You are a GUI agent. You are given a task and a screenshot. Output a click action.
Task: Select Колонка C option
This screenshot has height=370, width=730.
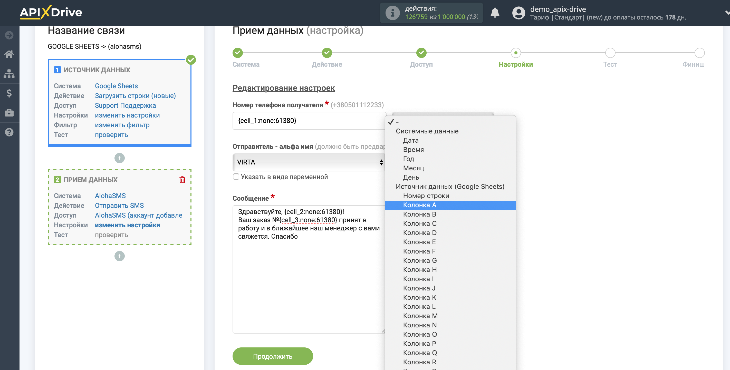click(450, 223)
